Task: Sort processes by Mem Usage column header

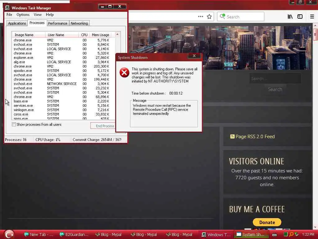Action: coord(100,35)
